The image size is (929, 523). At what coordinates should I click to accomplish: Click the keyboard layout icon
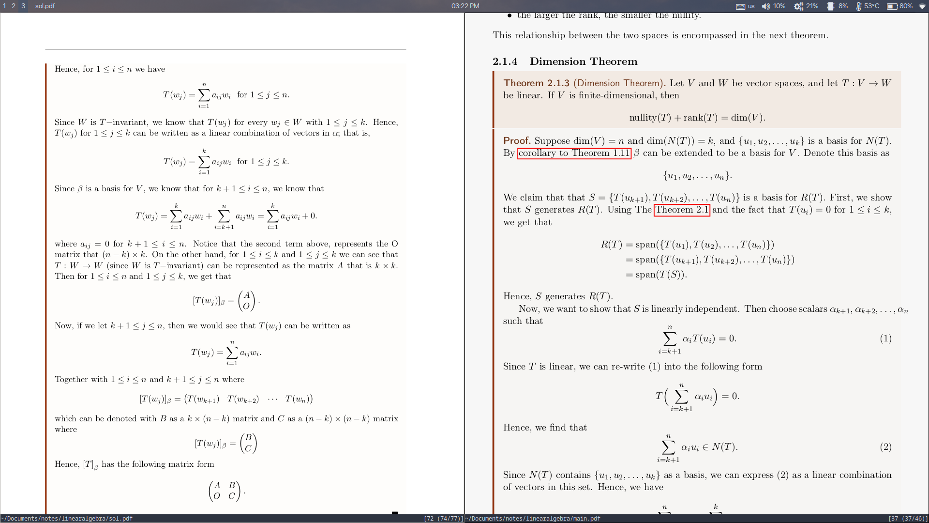click(740, 6)
